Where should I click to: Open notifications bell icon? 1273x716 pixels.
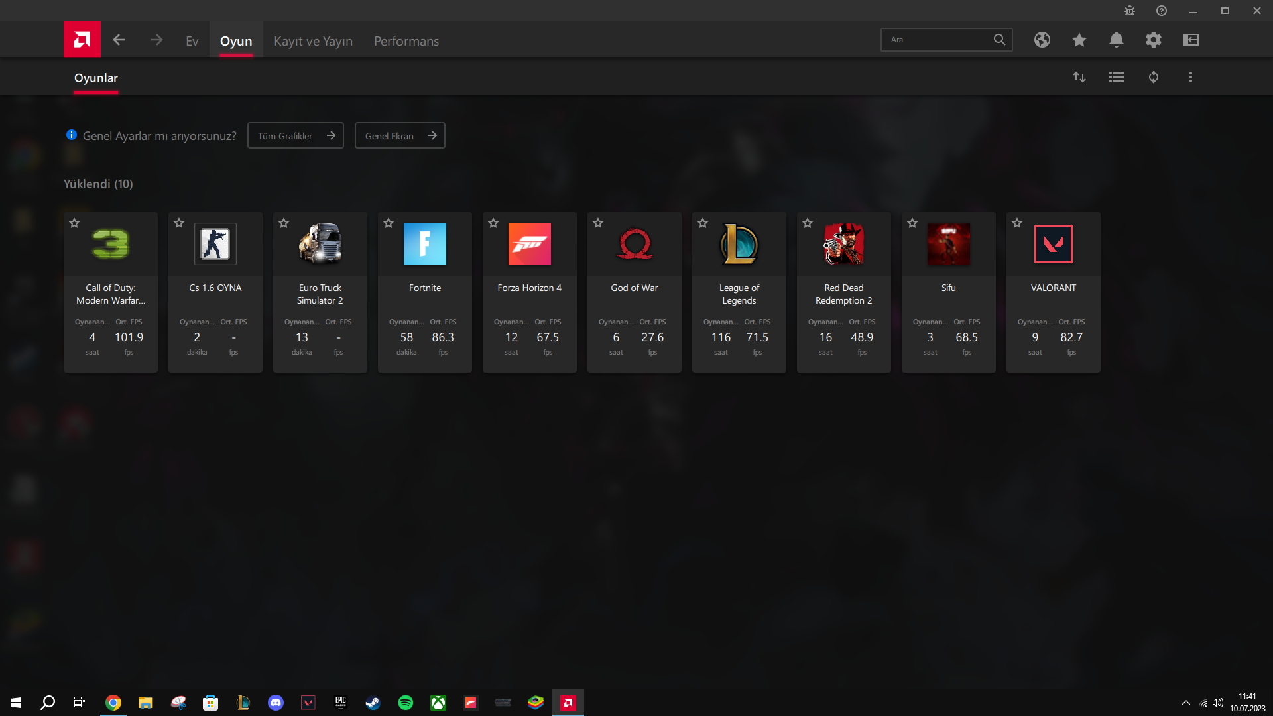click(x=1116, y=40)
